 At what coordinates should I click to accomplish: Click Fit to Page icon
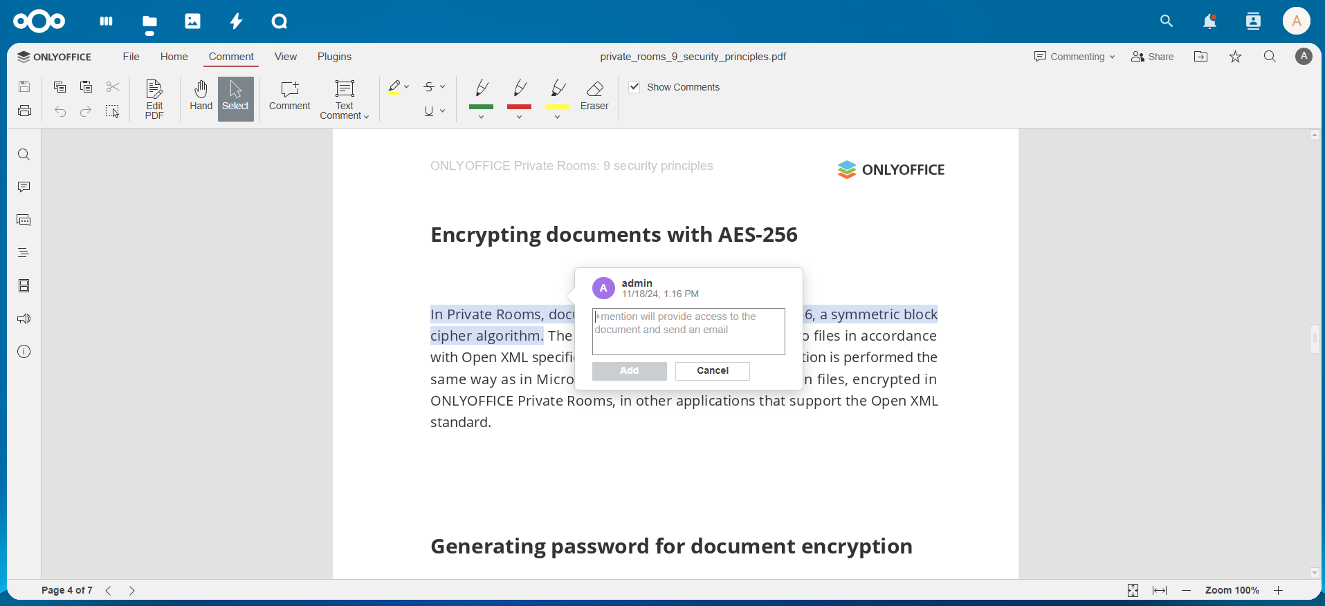coord(1133,591)
